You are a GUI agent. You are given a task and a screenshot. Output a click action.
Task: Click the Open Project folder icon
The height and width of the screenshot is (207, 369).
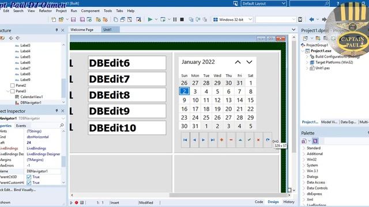(98, 20)
